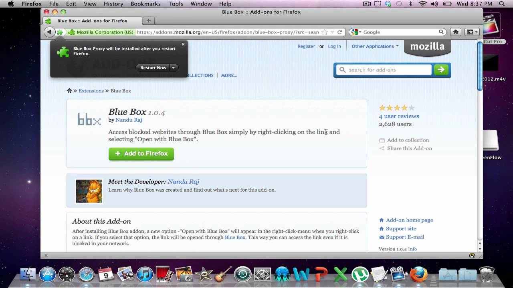The height and width of the screenshot is (288, 513).
Task: Click the address bar URL
Action: tap(228, 32)
